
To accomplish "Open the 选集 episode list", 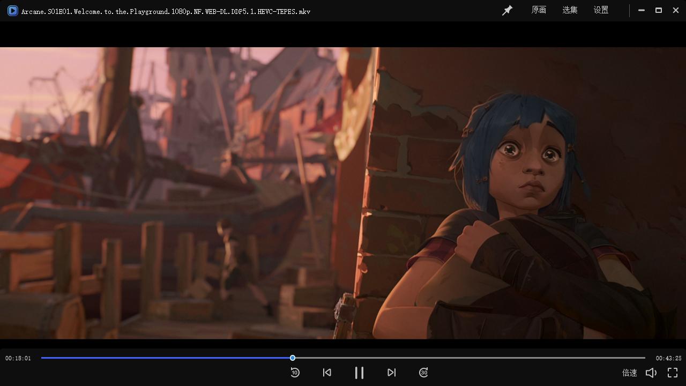I will click(x=570, y=10).
